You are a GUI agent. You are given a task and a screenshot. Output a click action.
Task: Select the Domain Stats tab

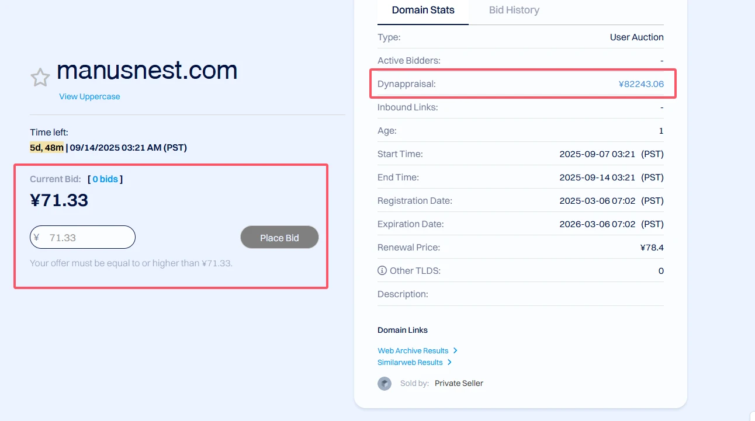(x=423, y=10)
